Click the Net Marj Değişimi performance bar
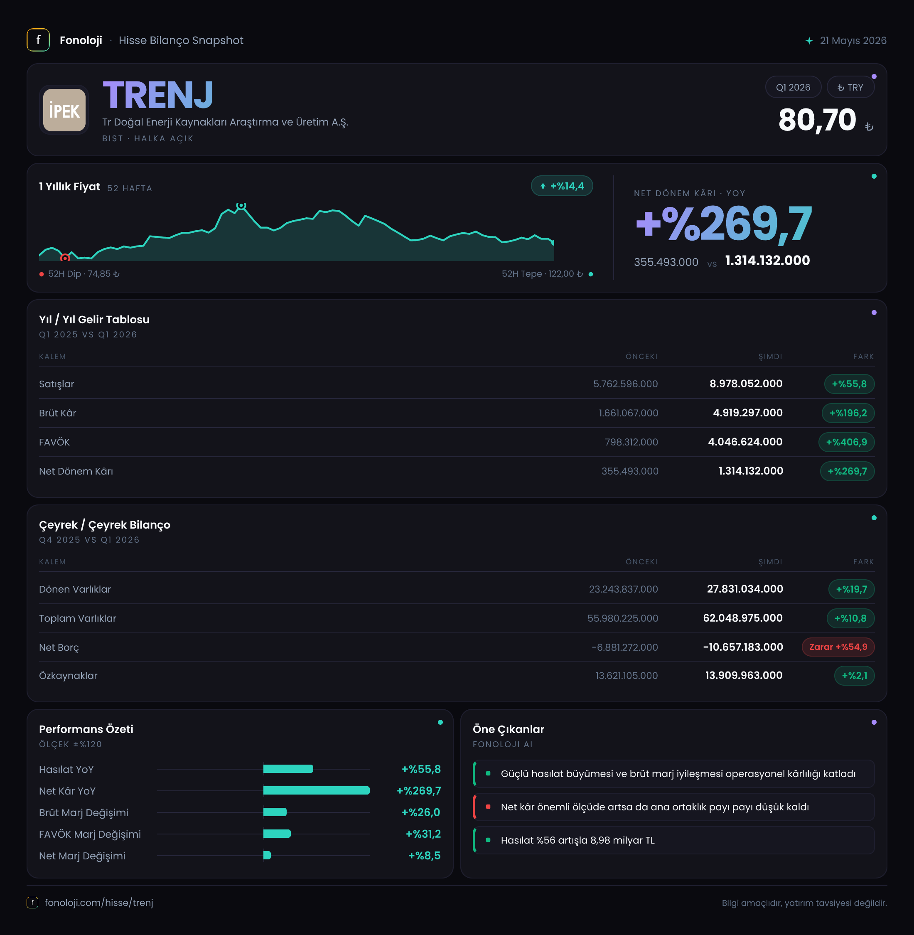Screen dimensions: 914x935 coord(267,855)
